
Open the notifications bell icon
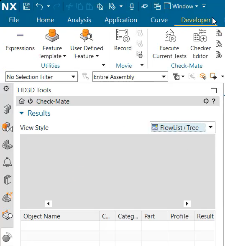[x=7, y=162]
